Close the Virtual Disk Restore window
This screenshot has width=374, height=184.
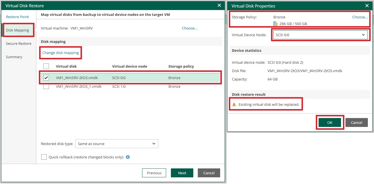[x=220, y=5]
